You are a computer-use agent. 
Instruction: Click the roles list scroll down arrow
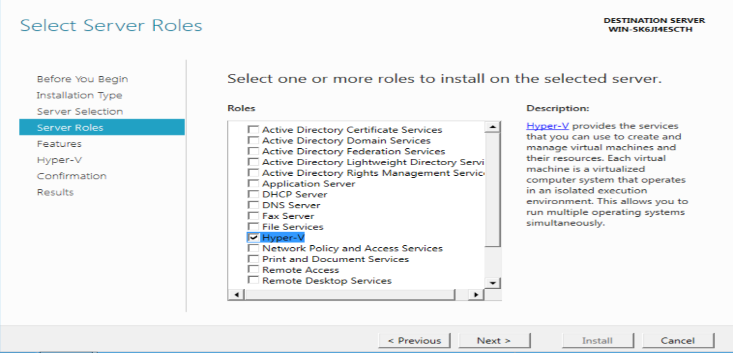coord(493,283)
